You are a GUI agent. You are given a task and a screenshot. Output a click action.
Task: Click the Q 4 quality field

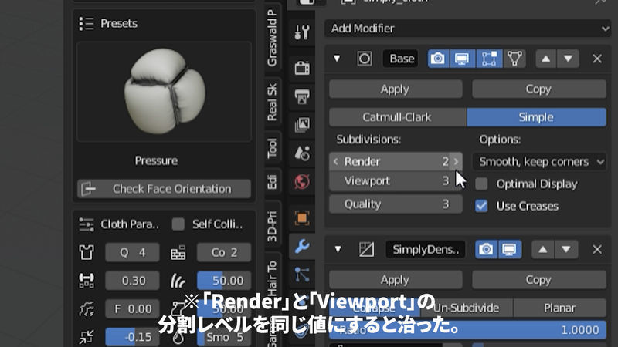(x=132, y=253)
